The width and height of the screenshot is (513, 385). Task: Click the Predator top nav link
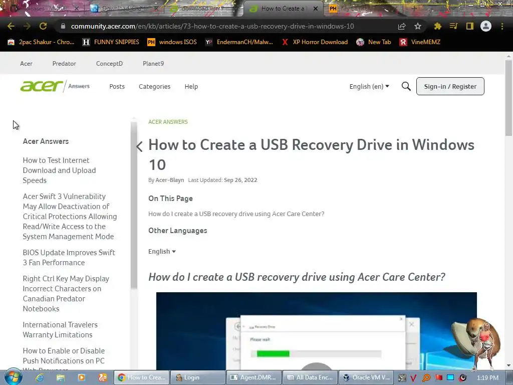tap(64, 64)
